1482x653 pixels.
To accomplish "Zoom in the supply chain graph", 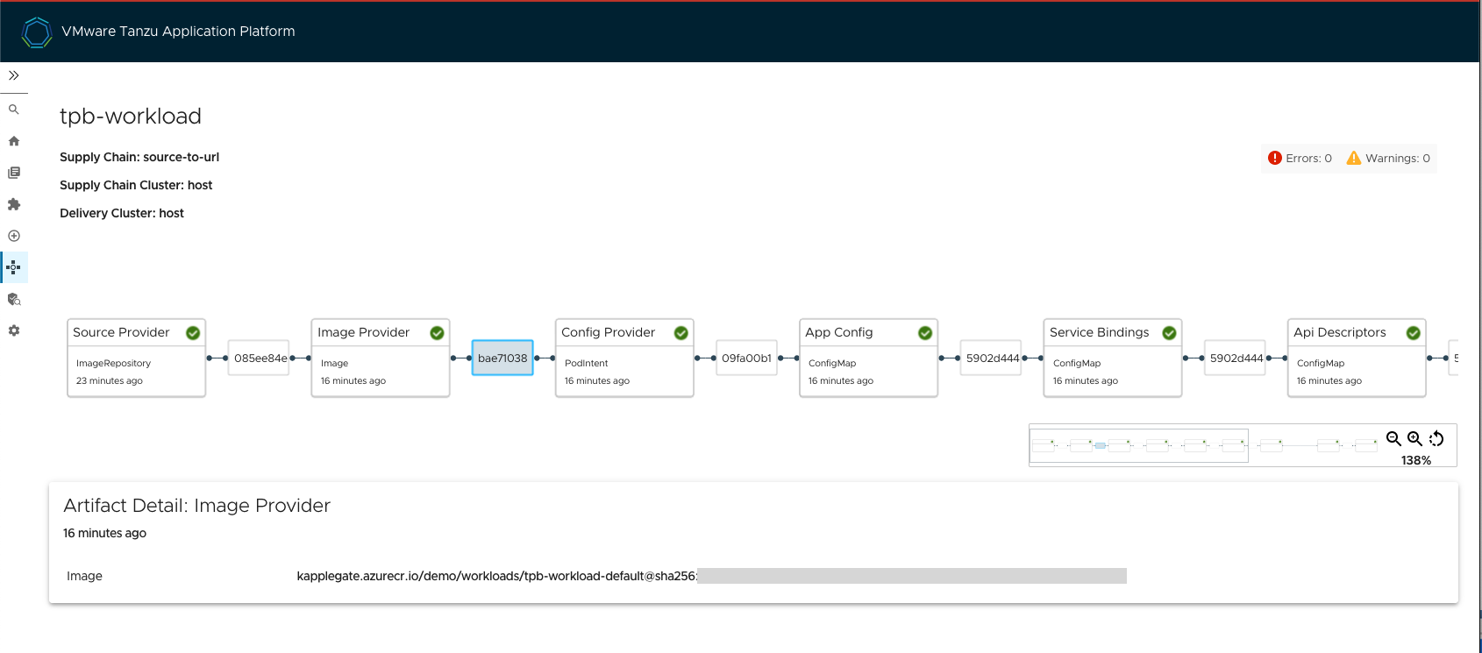I will [x=1414, y=439].
